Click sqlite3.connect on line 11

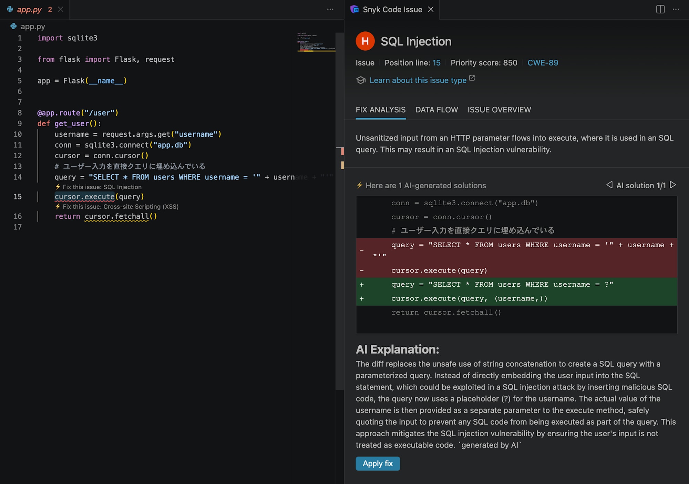(x=117, y=145)
